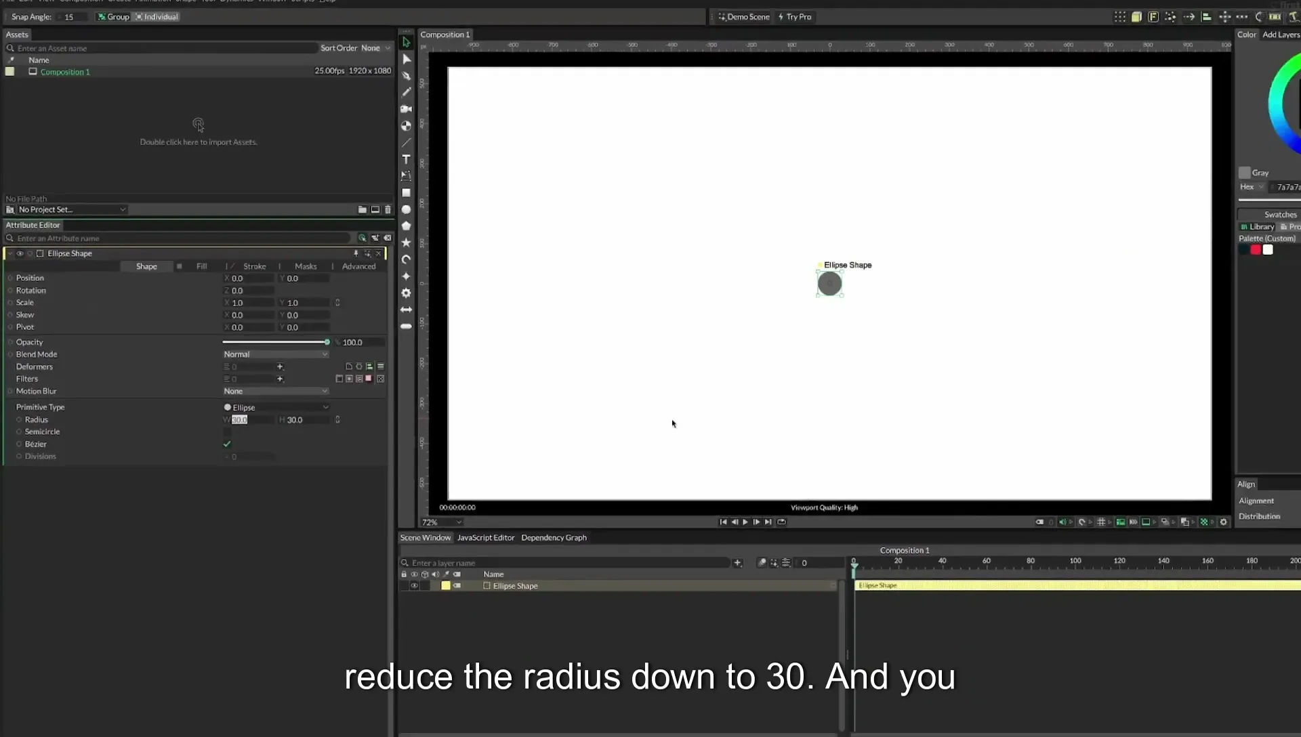
Task: Open the Hex color mode dropdown
Action: (1252, 187)
